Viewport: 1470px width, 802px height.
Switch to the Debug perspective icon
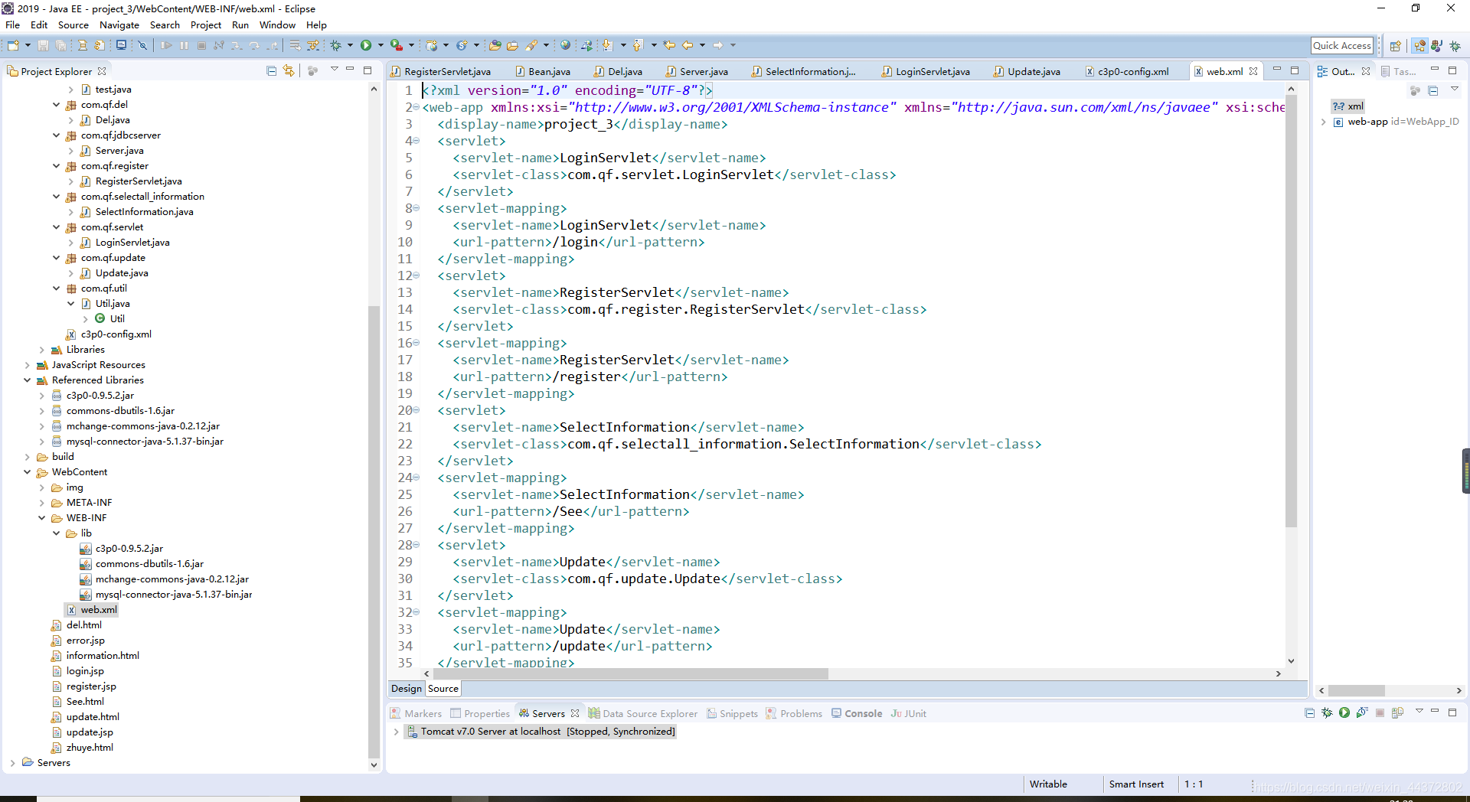point(1455,46)
